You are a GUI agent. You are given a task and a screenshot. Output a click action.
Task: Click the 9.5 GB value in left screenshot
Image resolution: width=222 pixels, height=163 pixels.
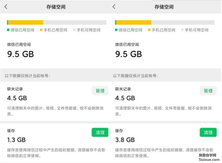[20, 54]
